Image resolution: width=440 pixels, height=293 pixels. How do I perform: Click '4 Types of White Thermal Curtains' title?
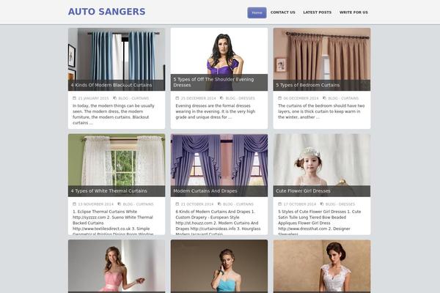(109, 191)
